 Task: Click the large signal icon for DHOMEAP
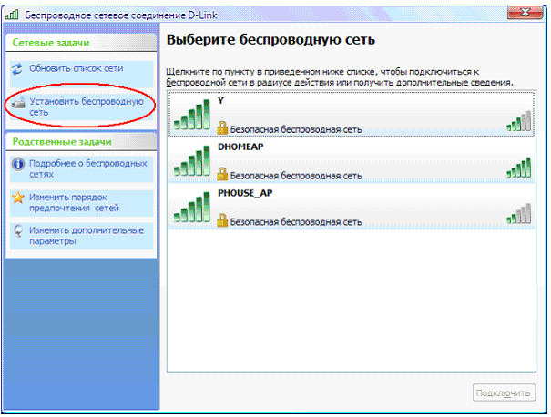(192, 160)
